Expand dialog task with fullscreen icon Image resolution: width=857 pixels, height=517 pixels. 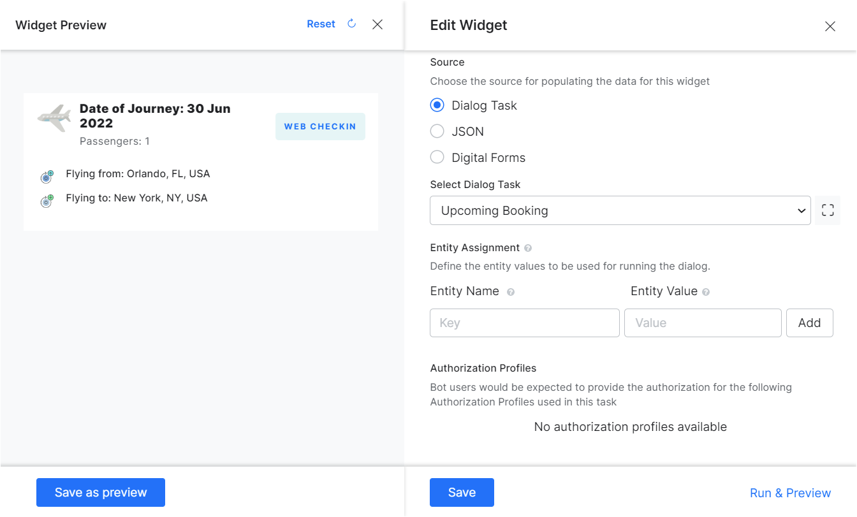point(828,210)
